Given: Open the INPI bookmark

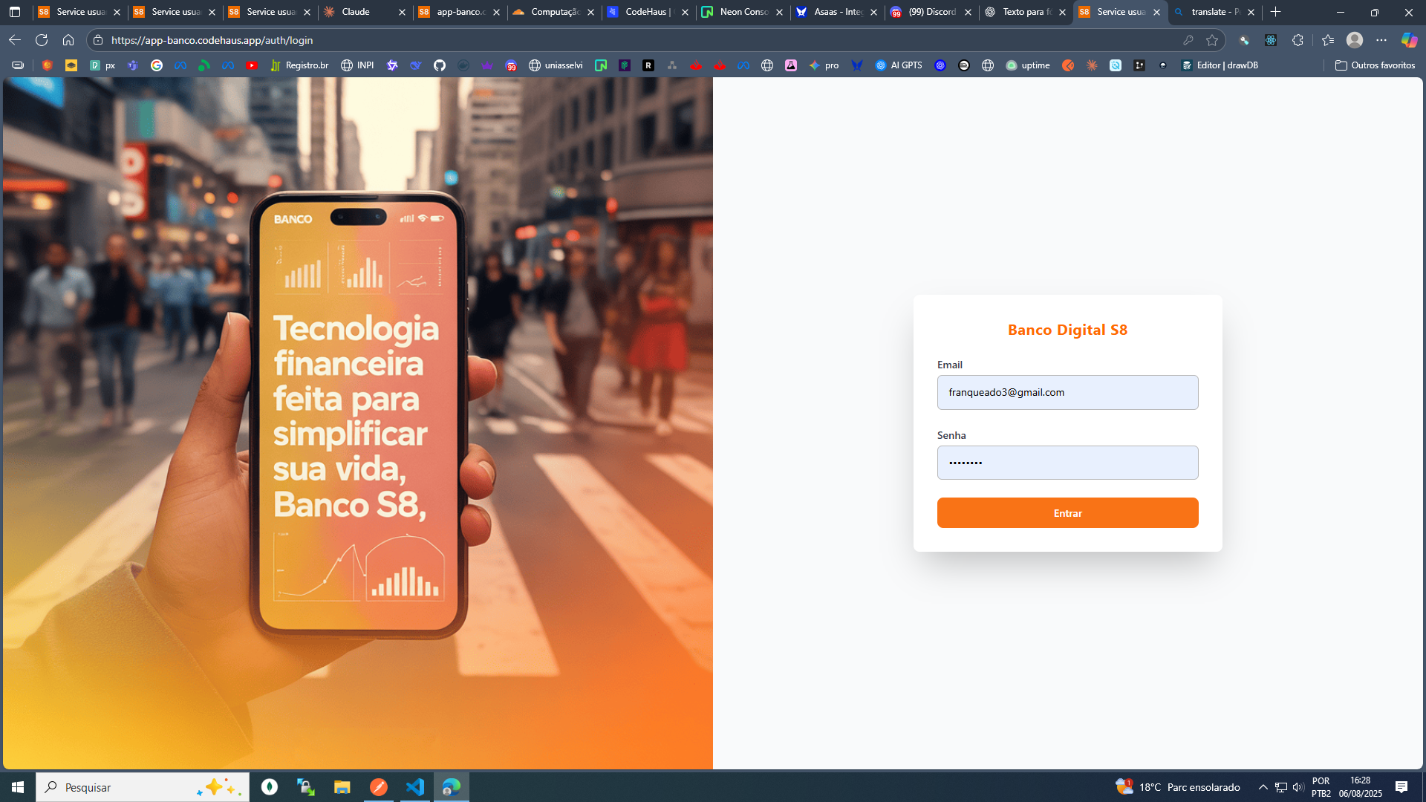Looking at the screenshot, I should tap(357, 65).
